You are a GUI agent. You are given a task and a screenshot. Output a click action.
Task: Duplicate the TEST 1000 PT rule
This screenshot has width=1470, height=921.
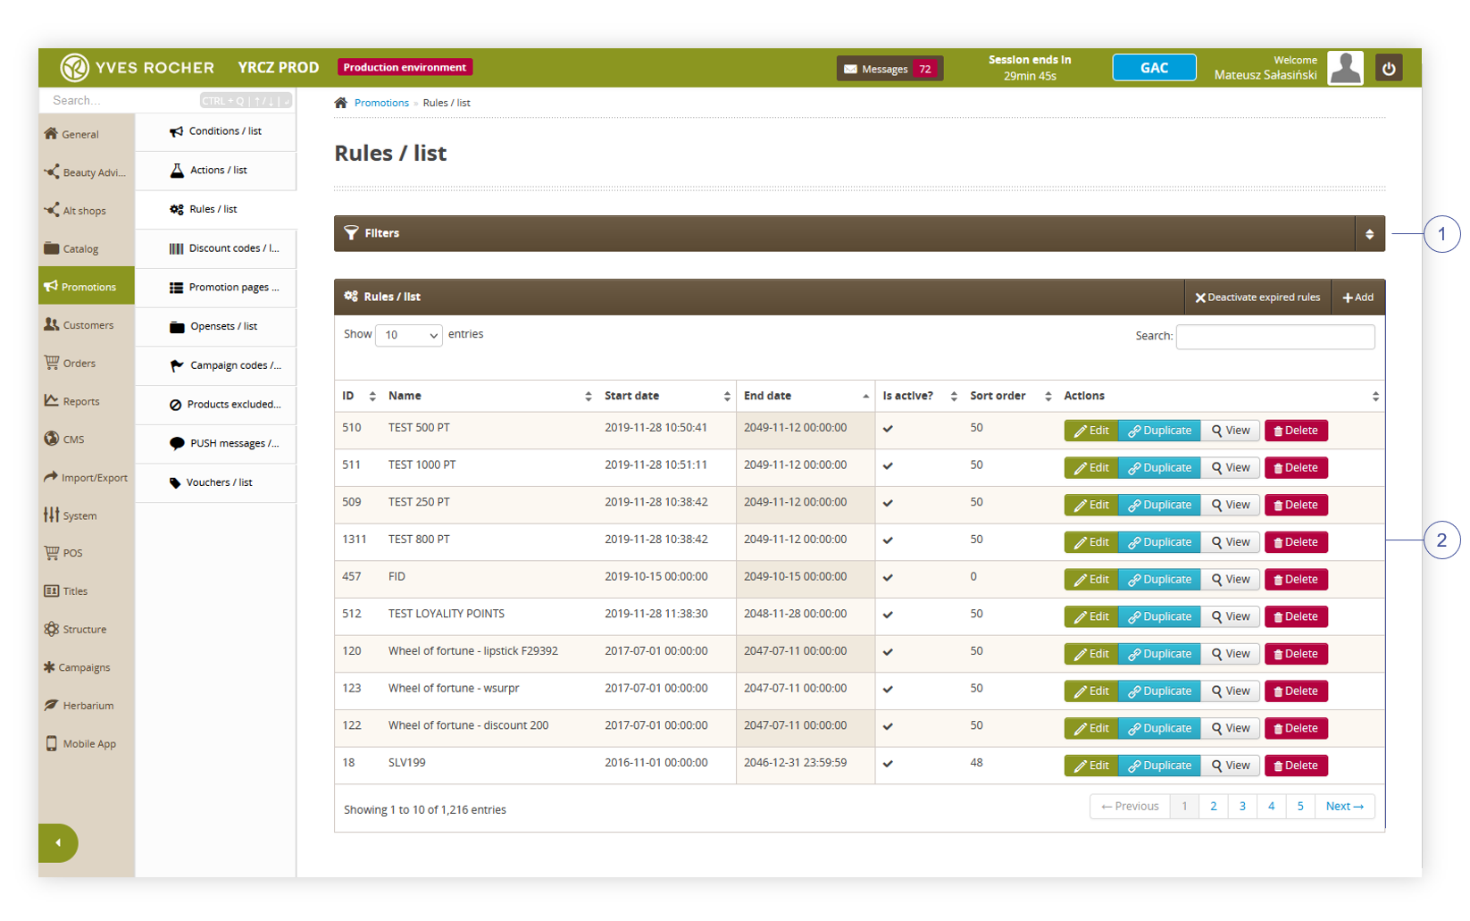click(1159, 468)
